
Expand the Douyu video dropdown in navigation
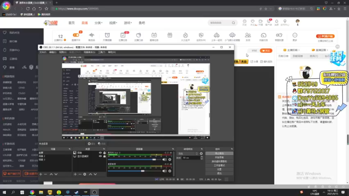click(x=113, y=23)
